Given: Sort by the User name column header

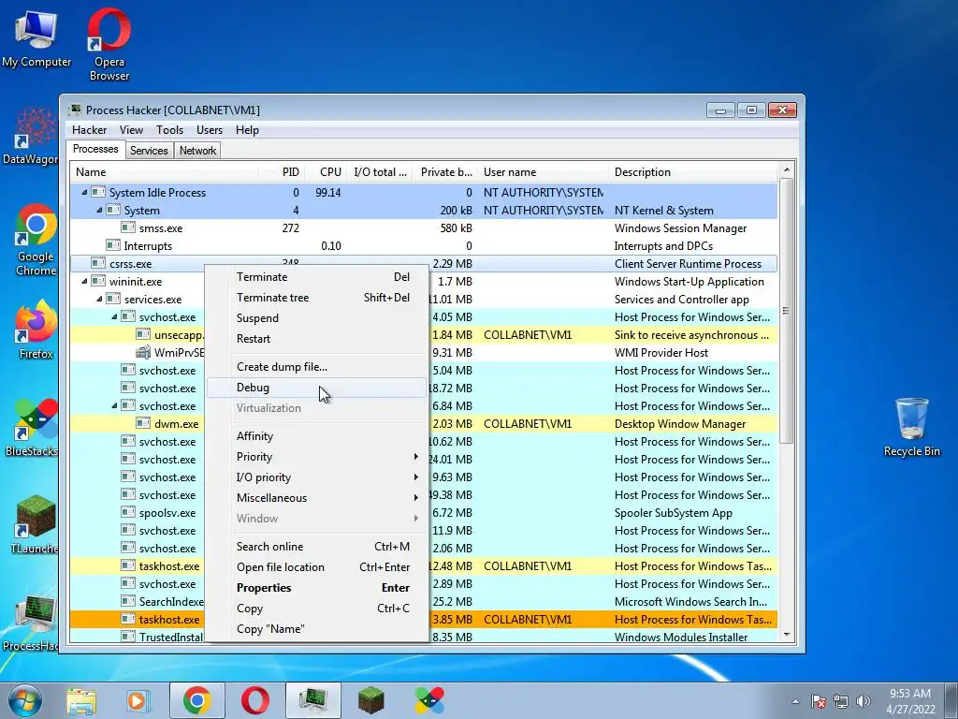Looking at the screenshot, I should tap(543, 172).
